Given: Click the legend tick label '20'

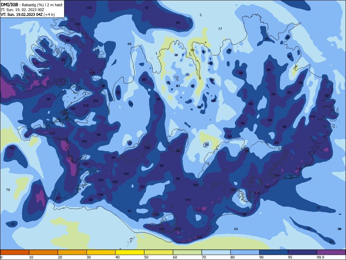Looking at the screenshot, I should tap(60, 257).
